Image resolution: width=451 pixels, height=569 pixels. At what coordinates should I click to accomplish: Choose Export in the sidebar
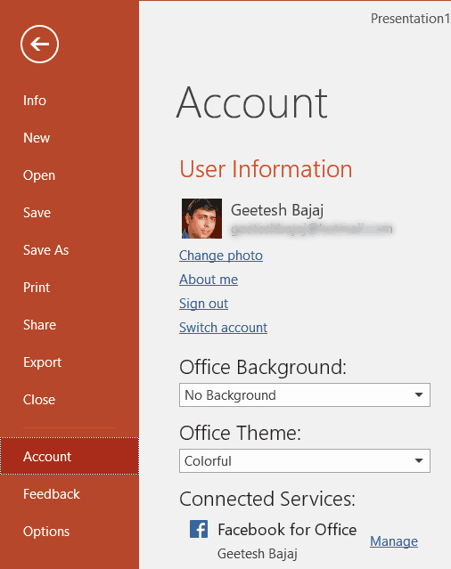pyautogui.click(x=42, y=362)
